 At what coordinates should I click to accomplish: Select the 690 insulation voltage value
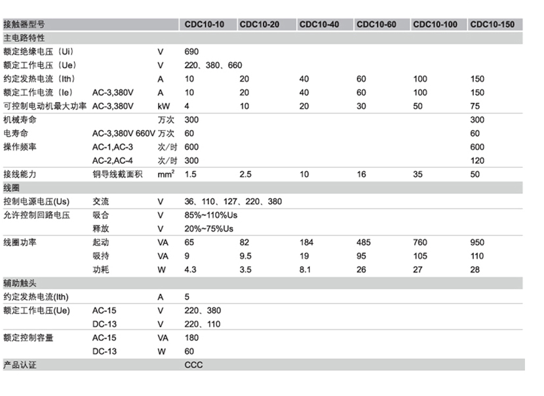point(191,51)
